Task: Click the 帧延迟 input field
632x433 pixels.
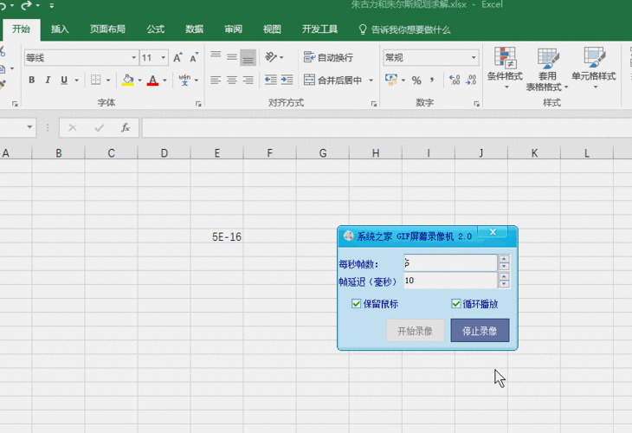Action: [x=450, y=281]
